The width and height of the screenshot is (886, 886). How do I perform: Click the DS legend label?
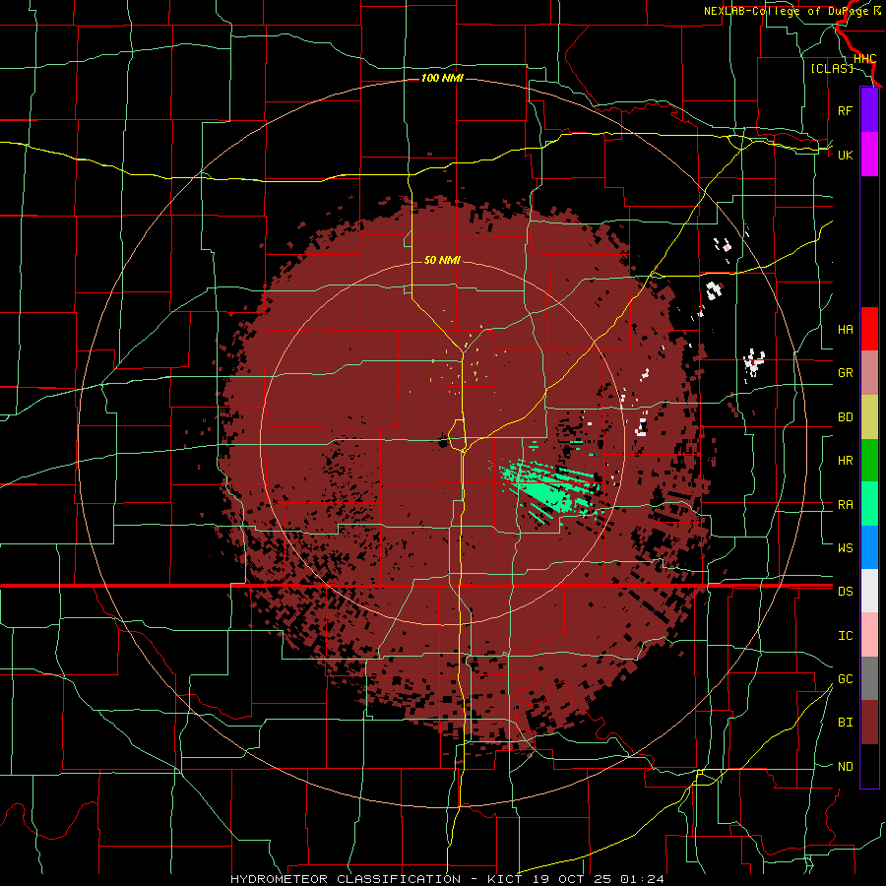click(x=845, y=592)
